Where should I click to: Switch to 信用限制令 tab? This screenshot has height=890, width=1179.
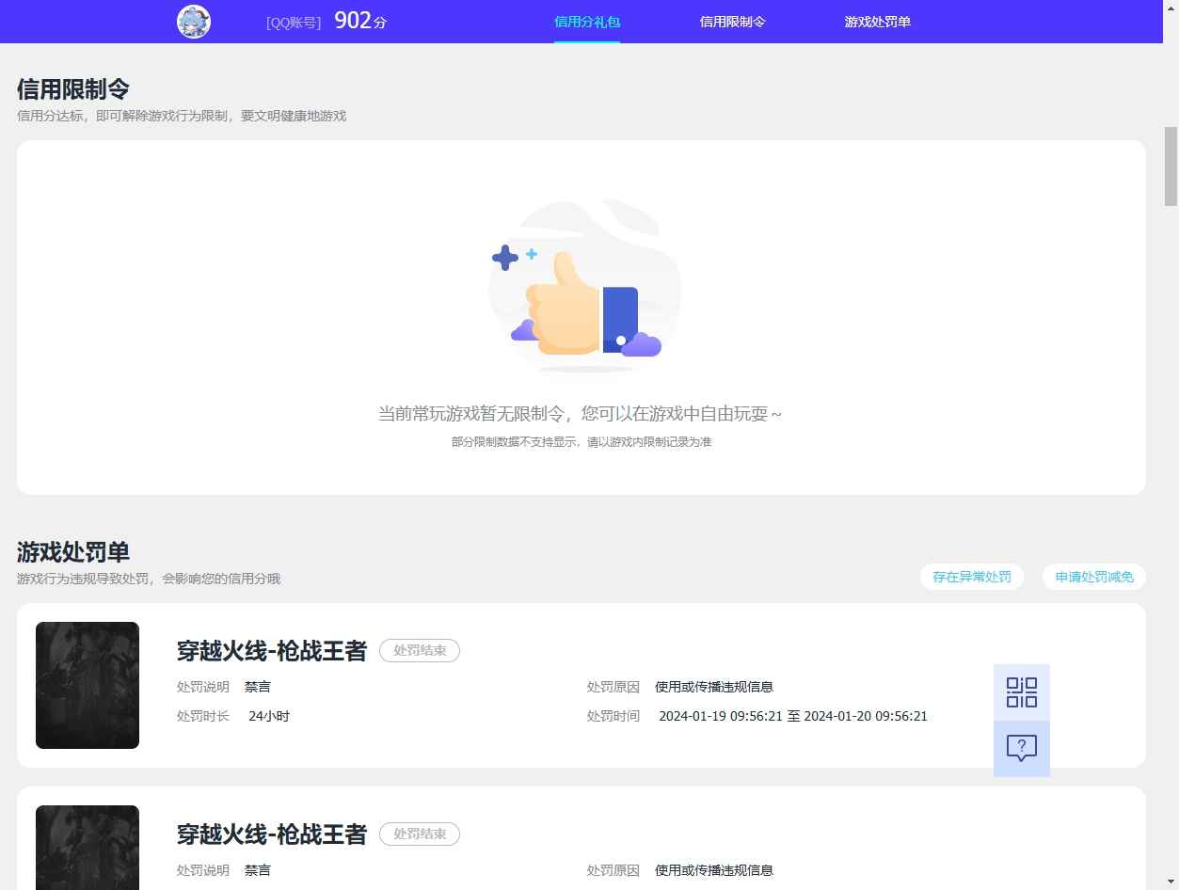click(733, 22)
